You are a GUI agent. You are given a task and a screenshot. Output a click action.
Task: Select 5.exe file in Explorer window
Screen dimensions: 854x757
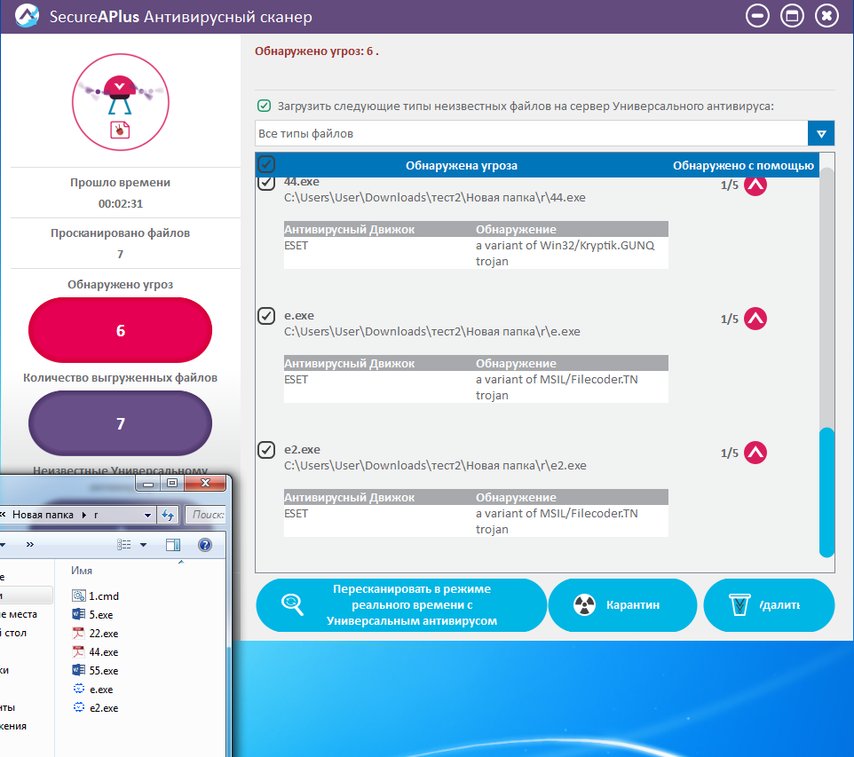point(93,614)
